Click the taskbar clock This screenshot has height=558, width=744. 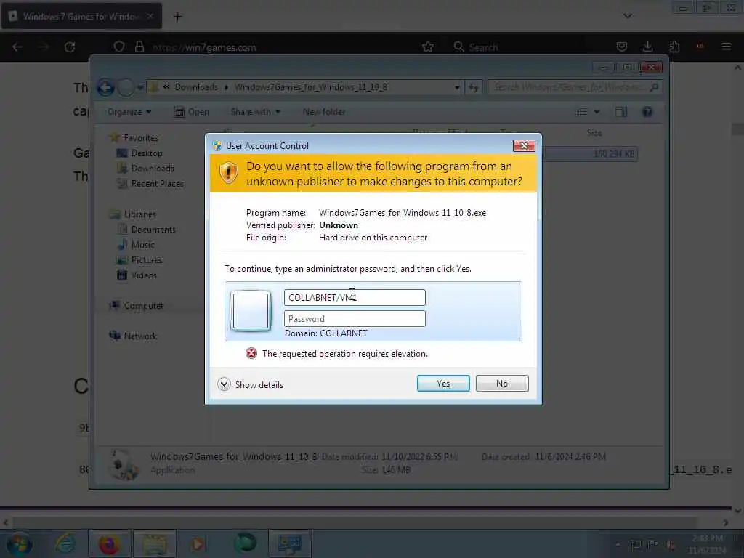point(707,544)
